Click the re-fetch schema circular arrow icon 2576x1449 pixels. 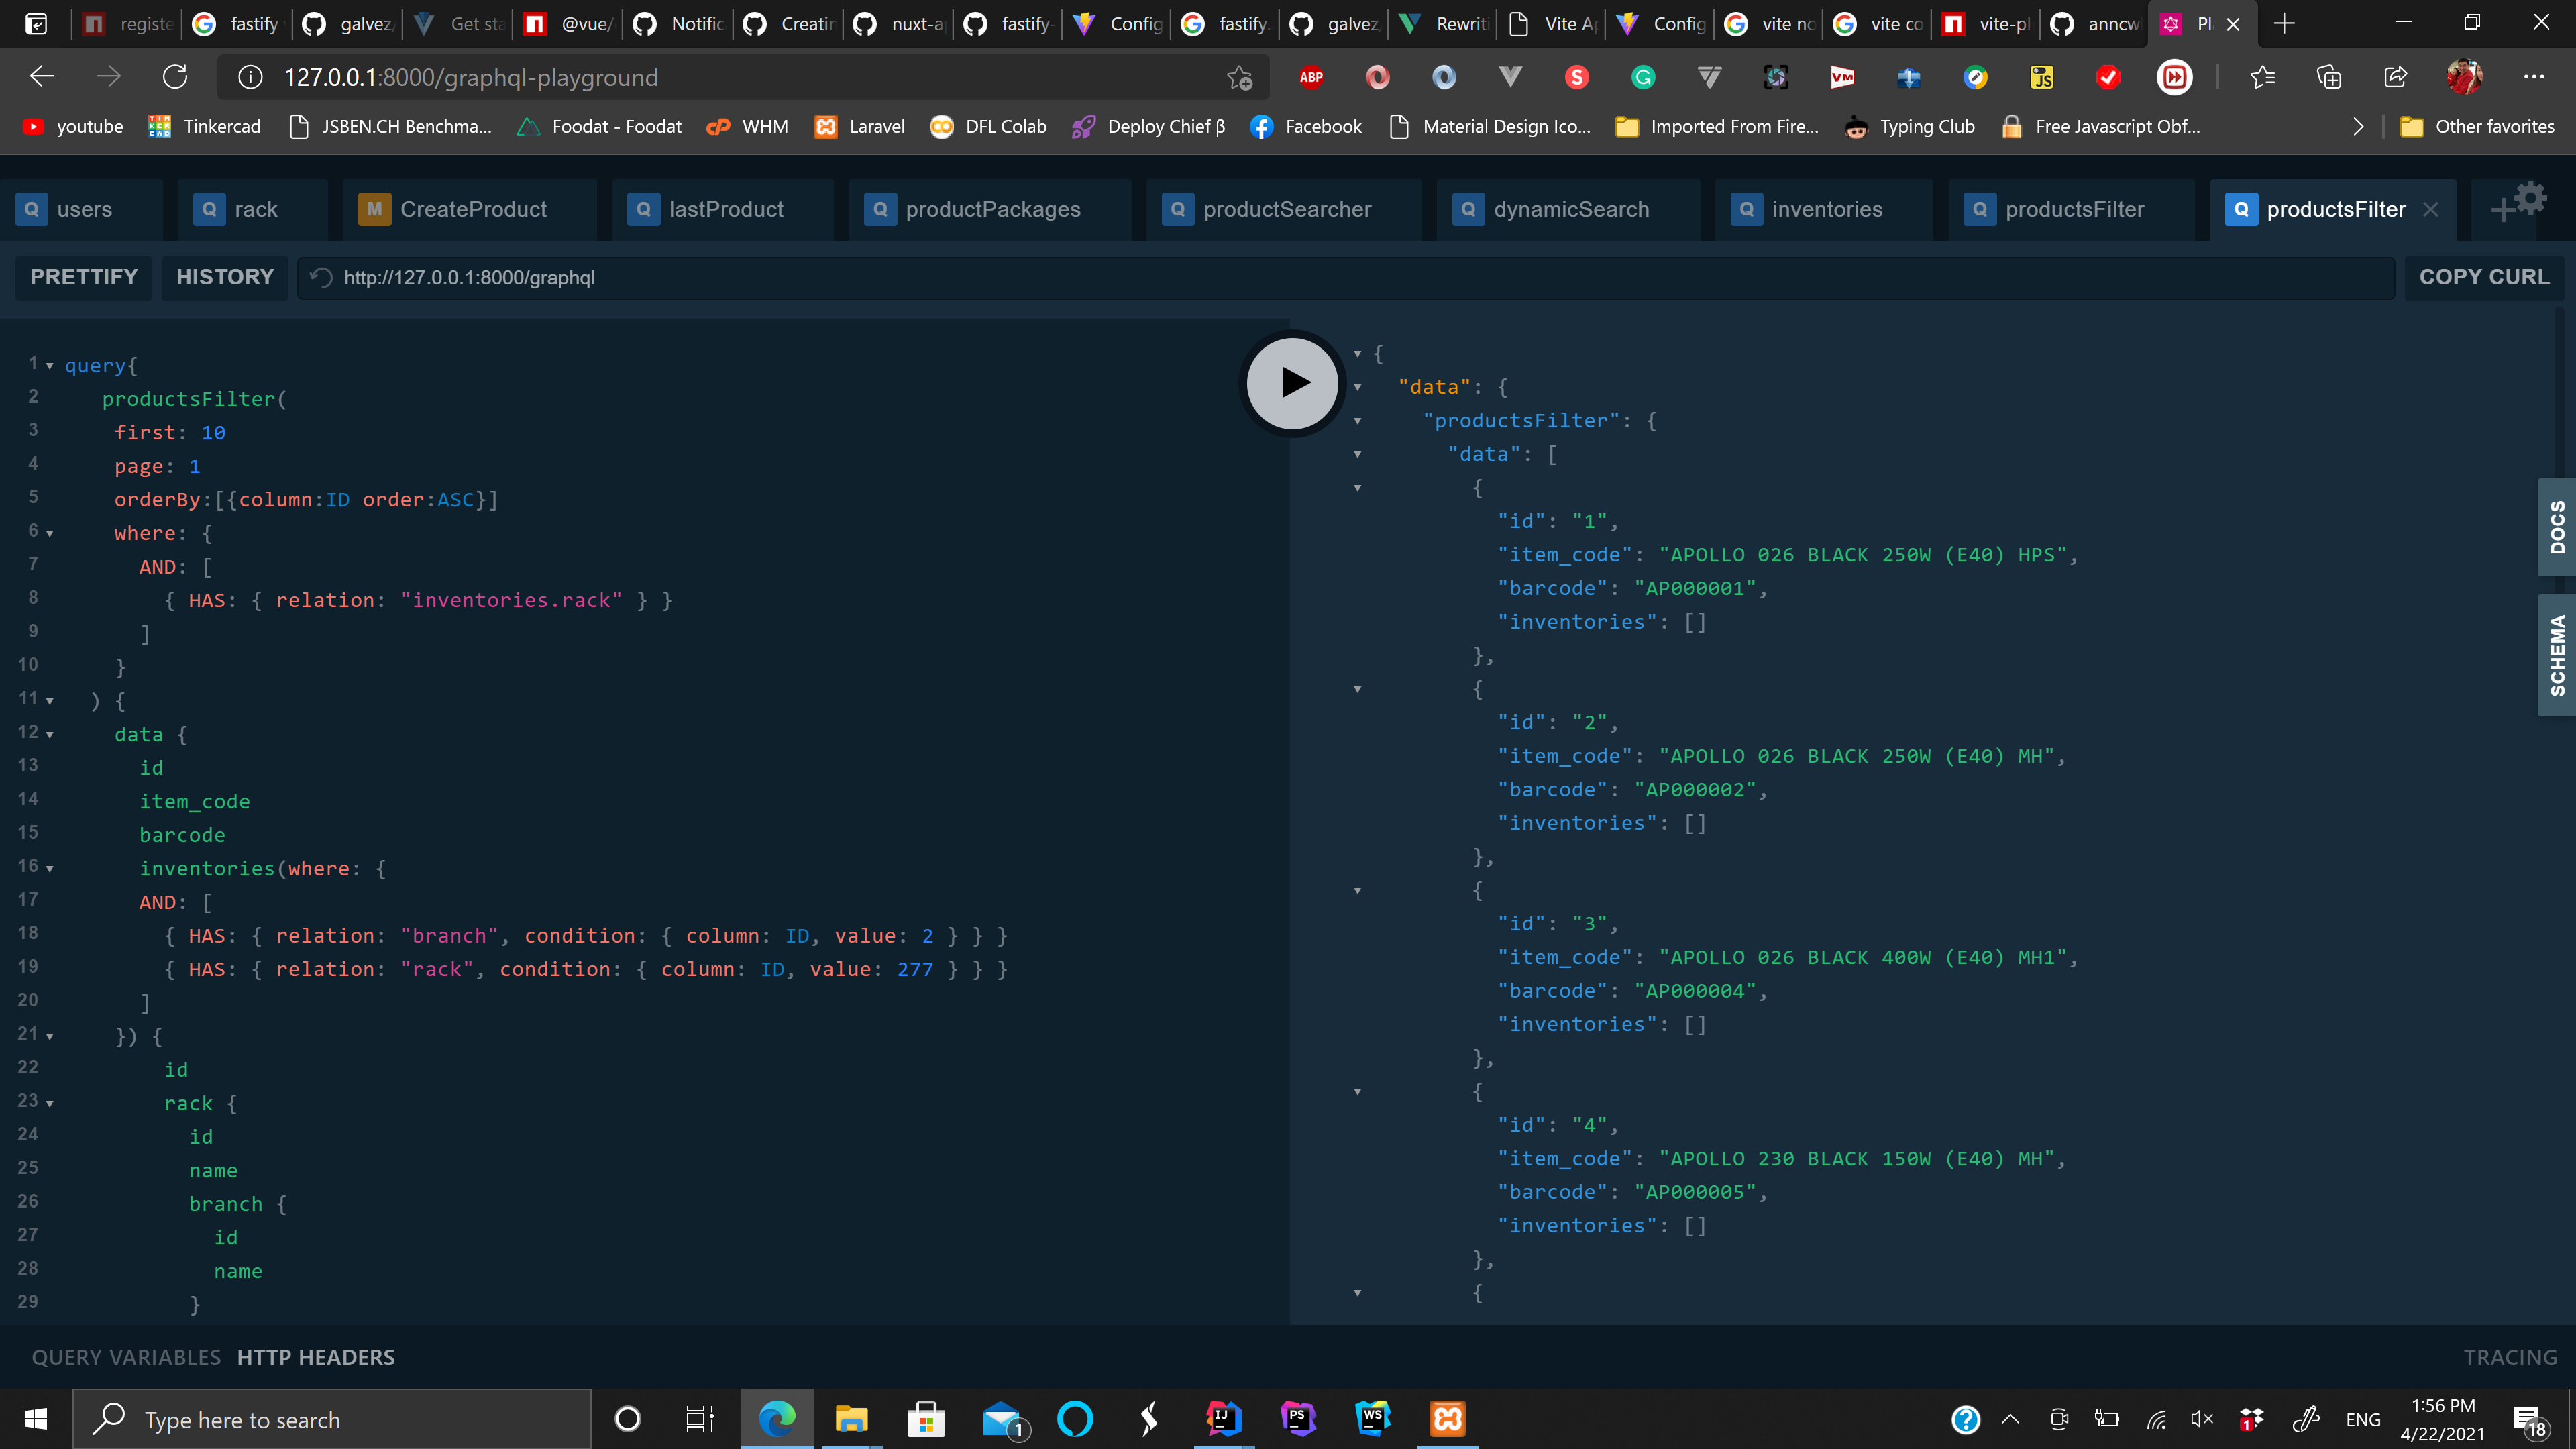[x=320, y=277]
